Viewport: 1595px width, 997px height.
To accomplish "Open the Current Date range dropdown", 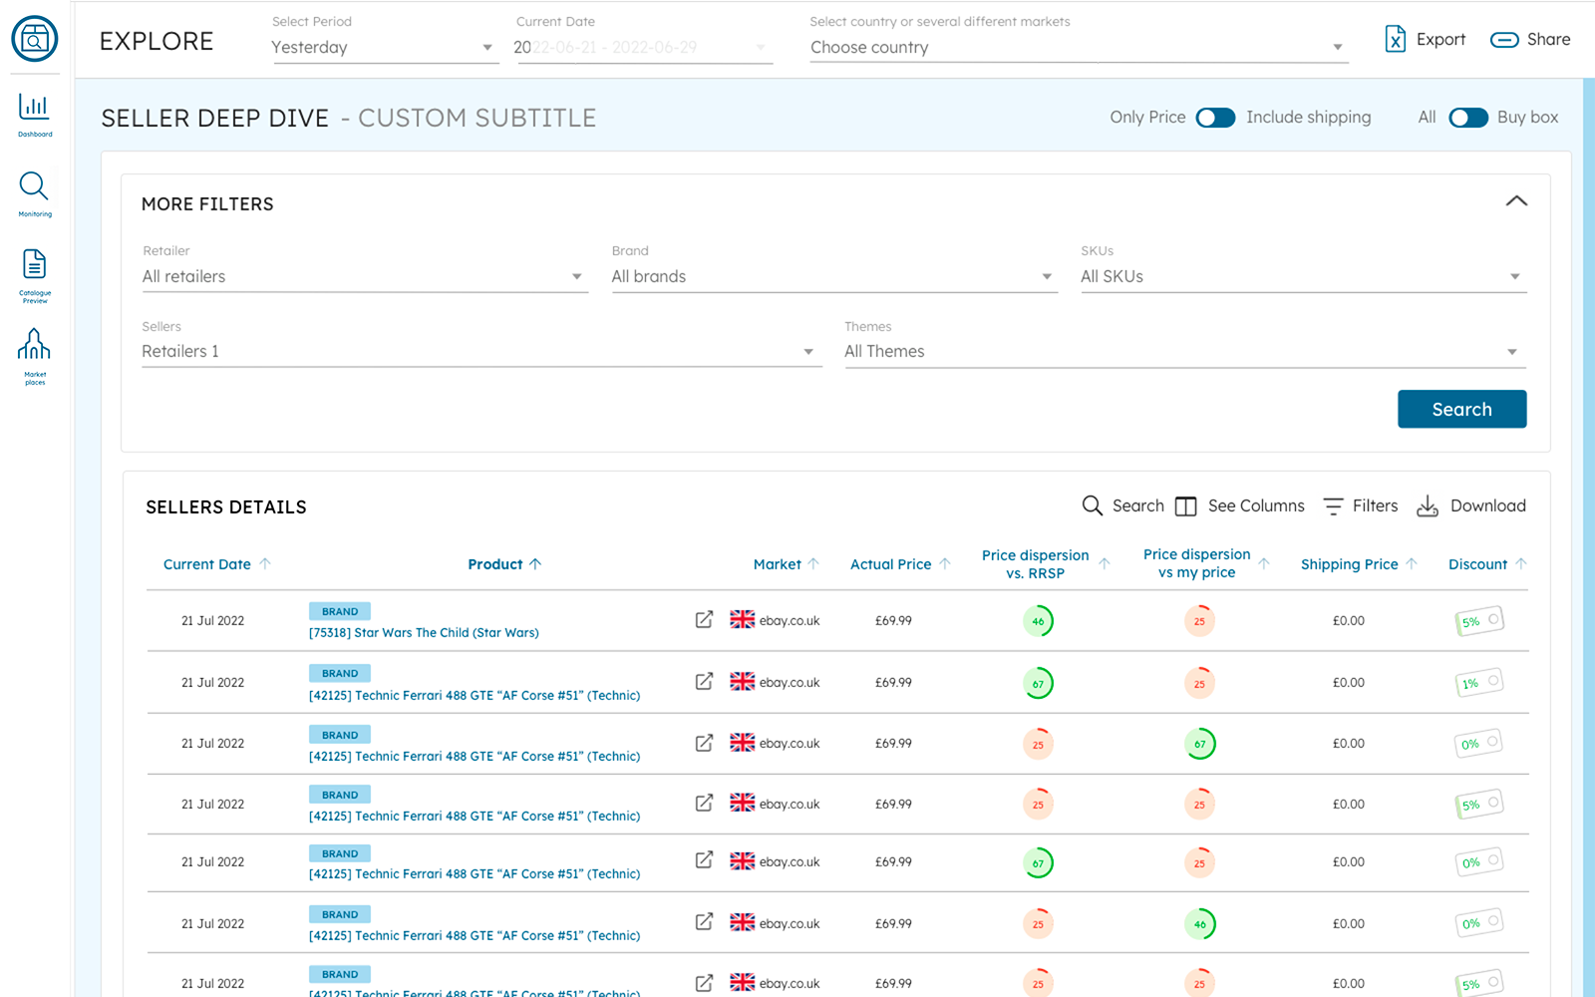I will (x=643, y=48).
